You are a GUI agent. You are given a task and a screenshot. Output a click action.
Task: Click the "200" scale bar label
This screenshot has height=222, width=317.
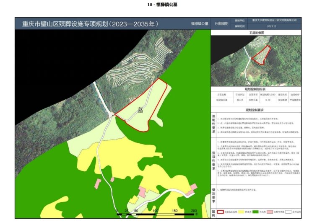coord(194,211)
